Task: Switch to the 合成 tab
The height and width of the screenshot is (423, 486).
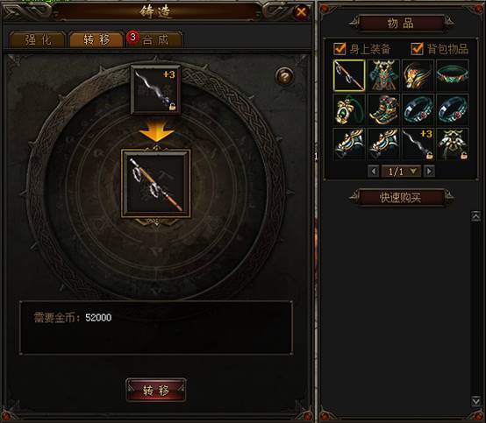Action: point(154,39)
